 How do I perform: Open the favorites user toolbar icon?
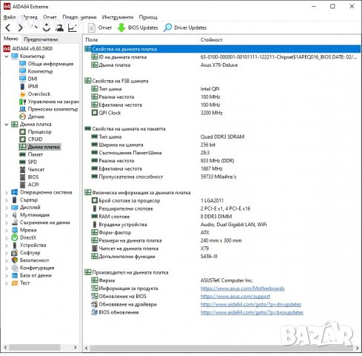point(59,27)
